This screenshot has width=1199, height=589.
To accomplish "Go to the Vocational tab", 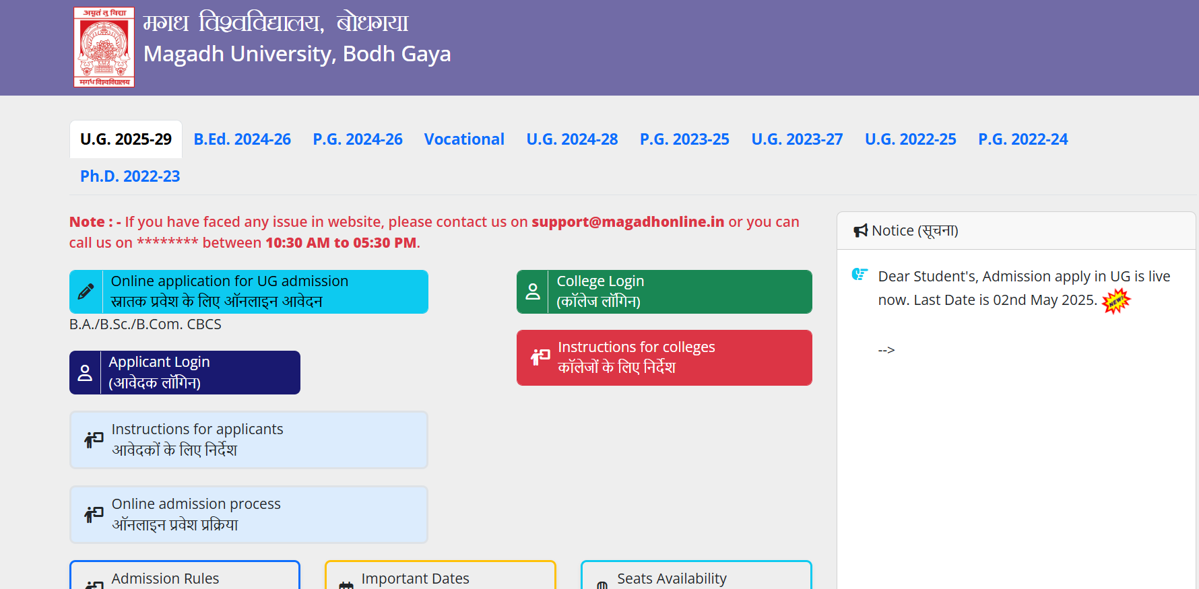I will pos(464,139).
